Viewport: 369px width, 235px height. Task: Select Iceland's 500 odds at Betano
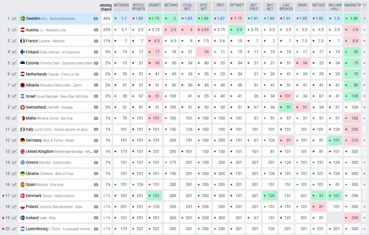[x=171, y=218]
